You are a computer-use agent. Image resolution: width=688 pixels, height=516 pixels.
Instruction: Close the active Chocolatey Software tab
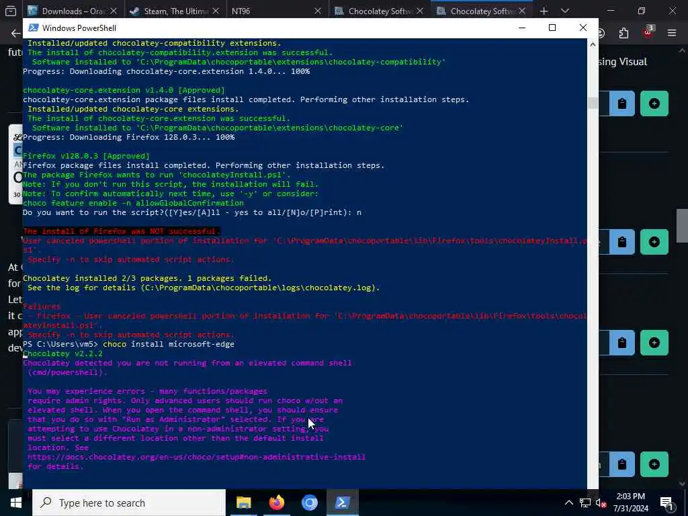(521, 11)
